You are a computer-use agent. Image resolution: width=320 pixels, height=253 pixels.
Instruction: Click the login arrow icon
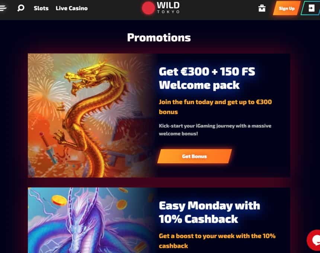[311, 8]
